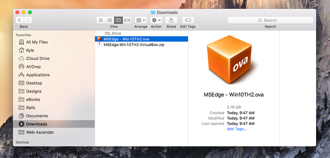Click the Downloads arrow icon
The width and height of the screenshot is (330, 158).
click(x=21, y=124)
